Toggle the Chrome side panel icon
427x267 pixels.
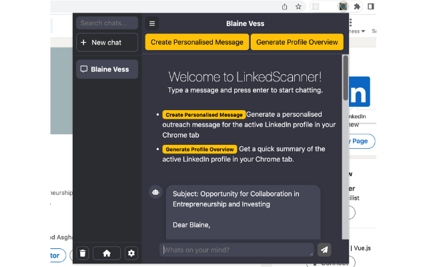pos(371,6)
